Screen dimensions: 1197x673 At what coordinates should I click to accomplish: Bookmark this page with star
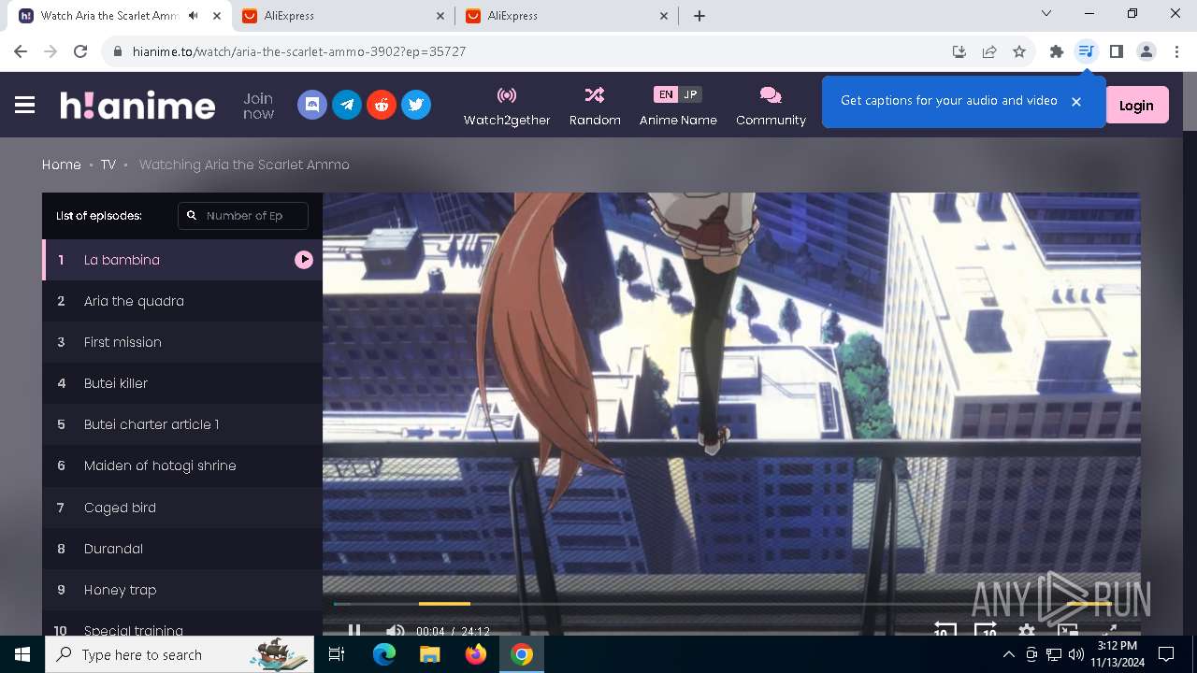1019,51
